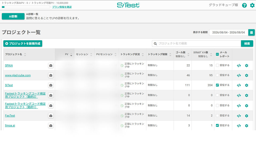Click custom segment count 204

tap(210, 85)
